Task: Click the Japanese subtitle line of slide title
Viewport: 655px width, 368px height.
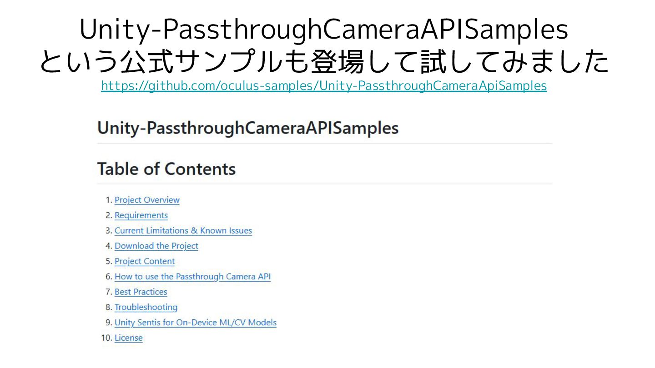Action: pos(323,62)
